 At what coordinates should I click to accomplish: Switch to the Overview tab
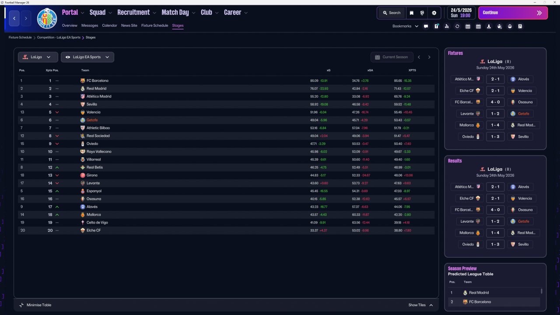tap(70, 25)
